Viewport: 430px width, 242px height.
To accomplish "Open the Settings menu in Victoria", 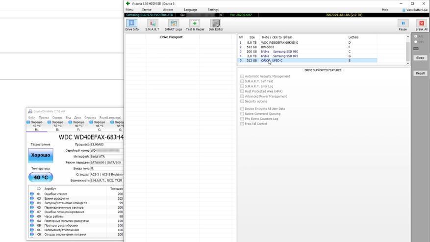I will (213, 10).
